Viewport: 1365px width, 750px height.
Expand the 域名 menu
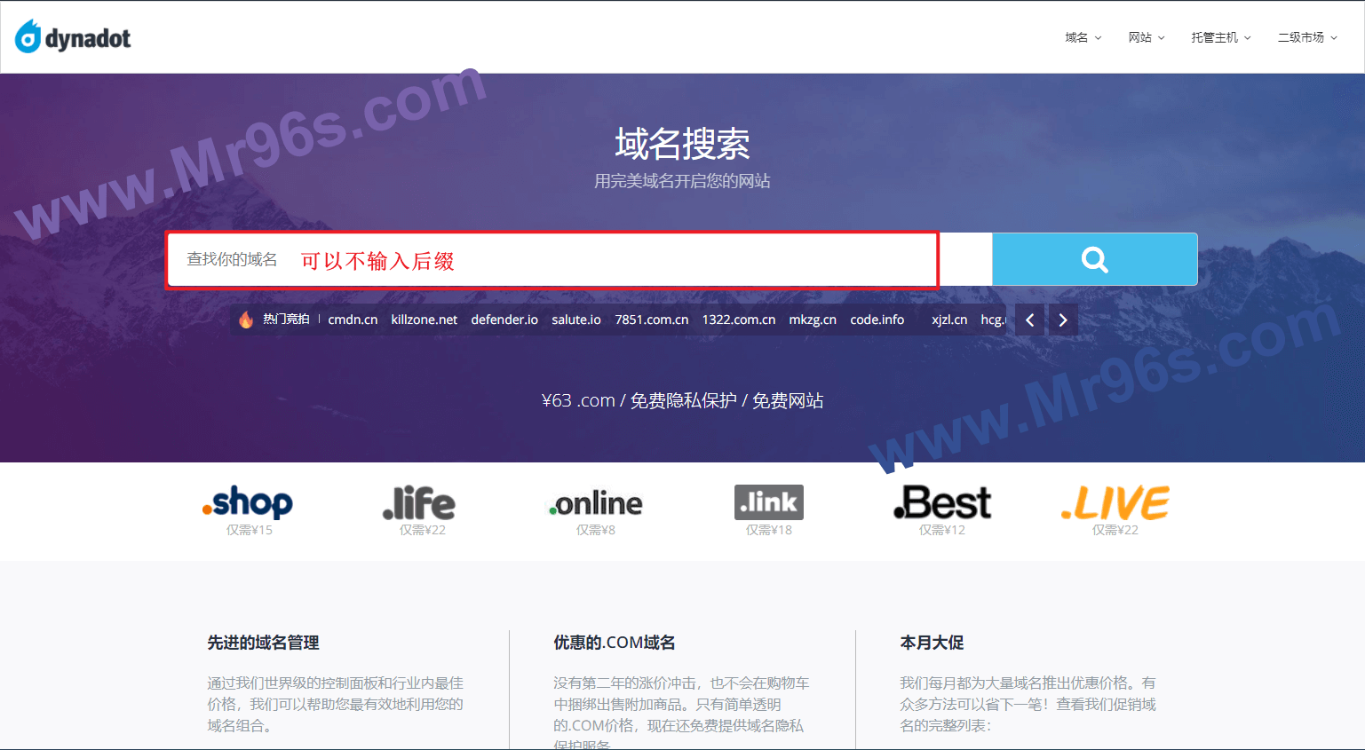click(1083, 37)
